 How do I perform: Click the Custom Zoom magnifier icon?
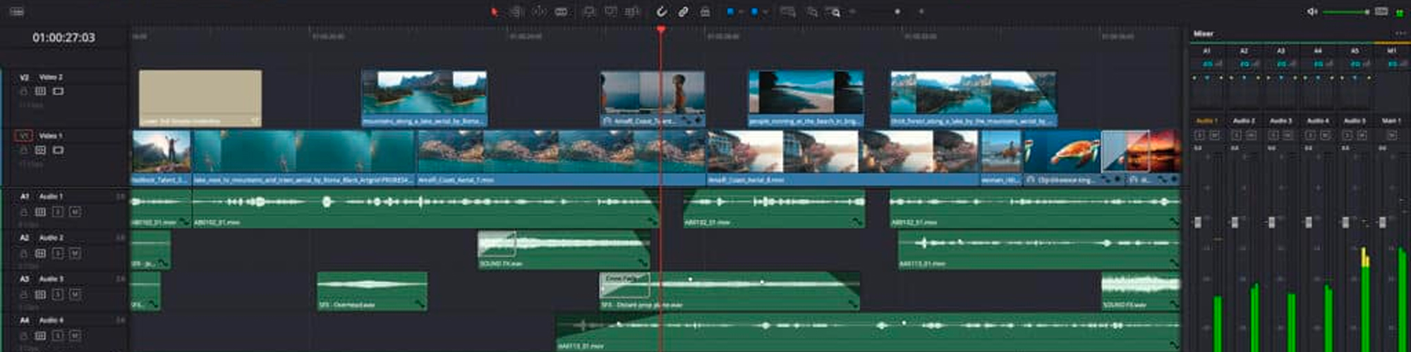pyautogui.click(x=834, y=12)
